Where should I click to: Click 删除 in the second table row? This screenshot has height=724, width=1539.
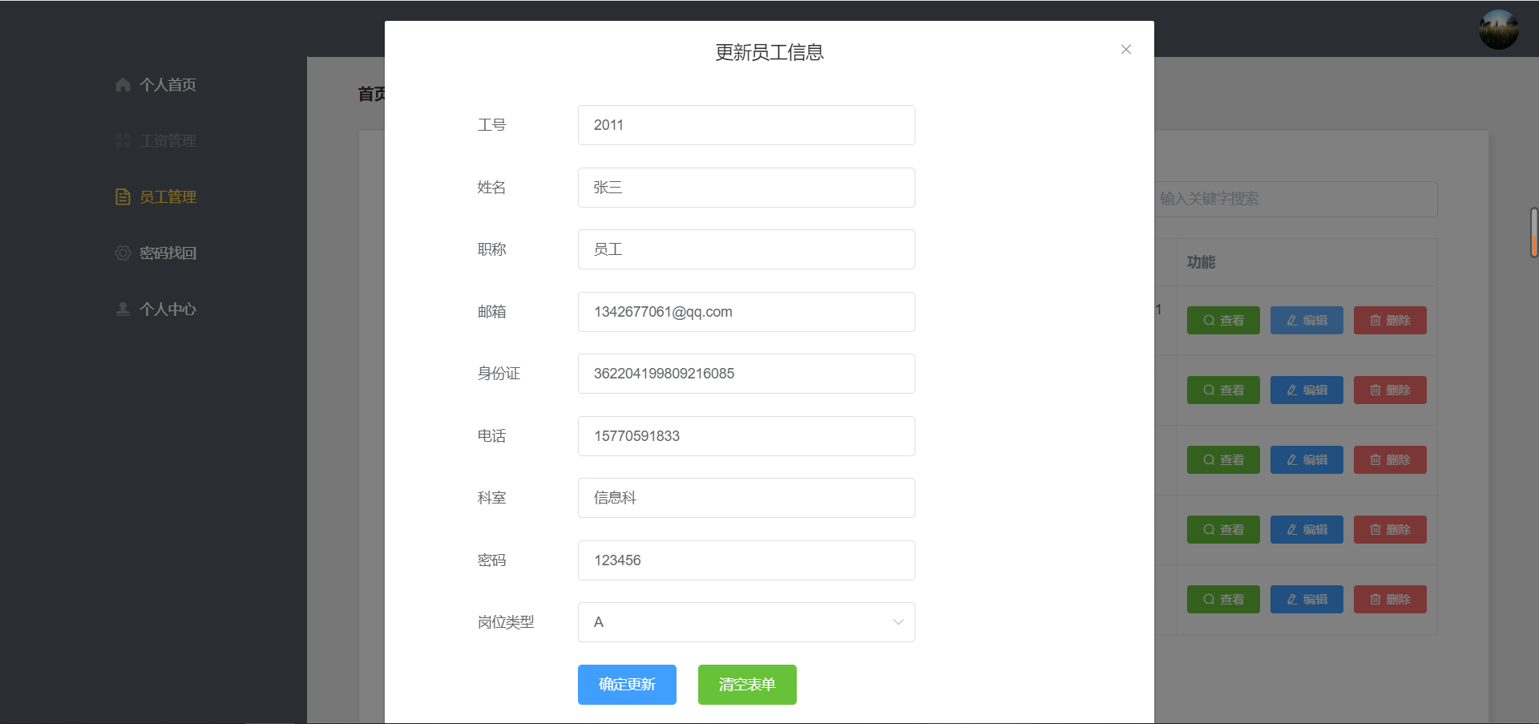[x=1390, y=390]
